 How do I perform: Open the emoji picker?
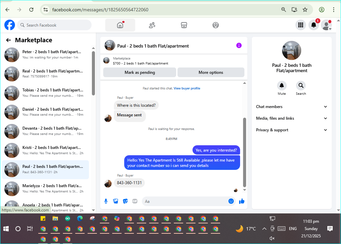[x=231, y=201]
